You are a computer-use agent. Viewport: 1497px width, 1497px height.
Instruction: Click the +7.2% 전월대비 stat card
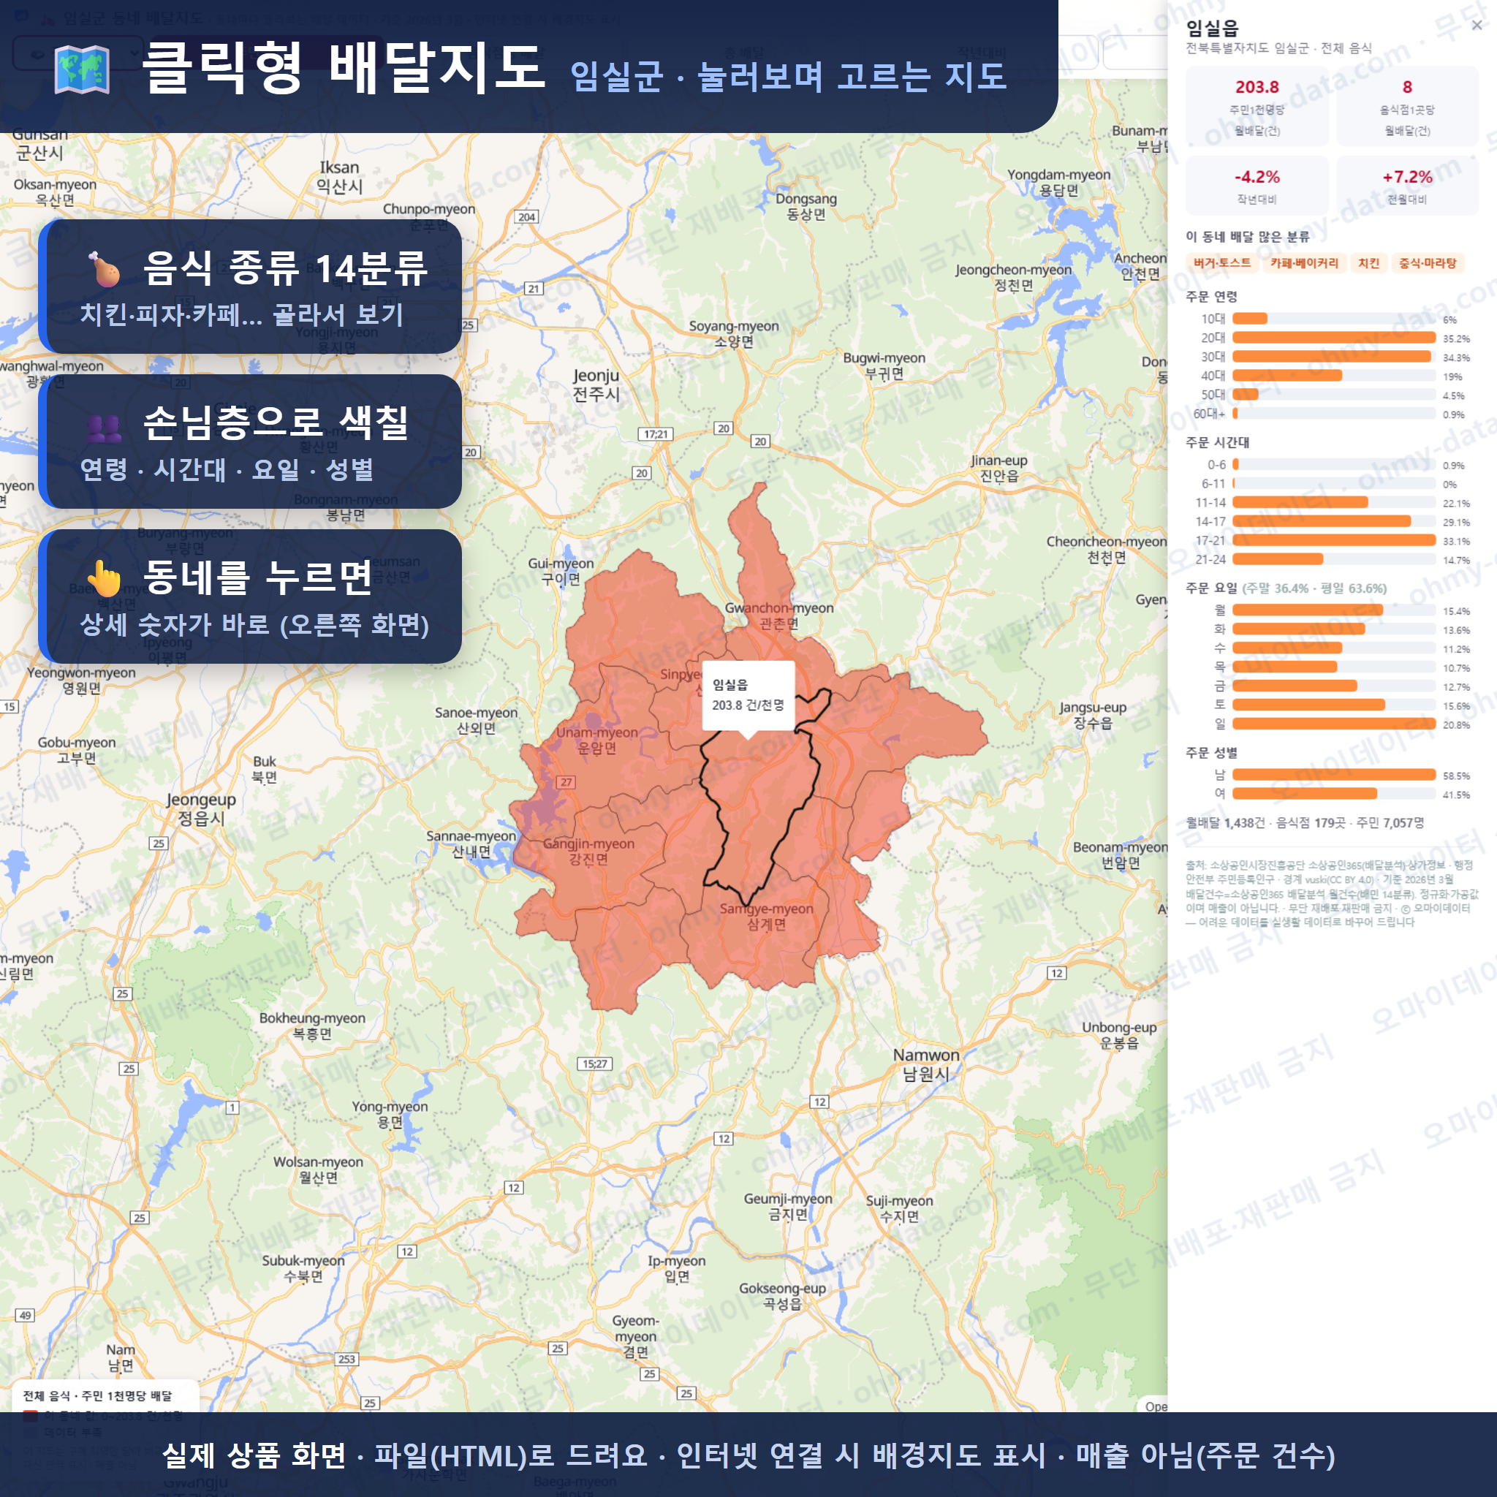[x=1407, y=186]
